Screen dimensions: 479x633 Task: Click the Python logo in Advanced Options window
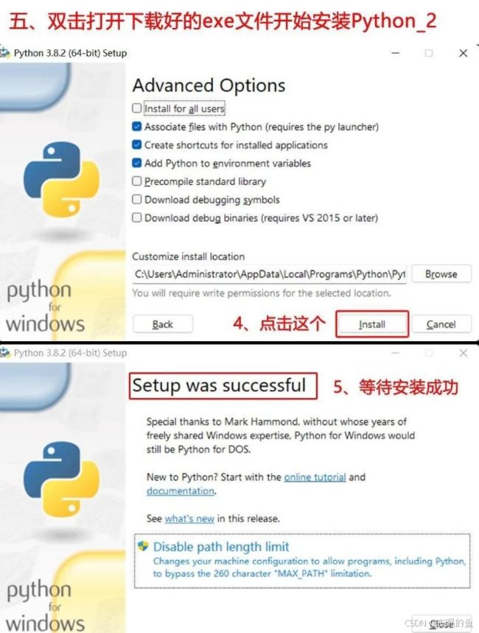pyautogui.click(x=61, y=179)
